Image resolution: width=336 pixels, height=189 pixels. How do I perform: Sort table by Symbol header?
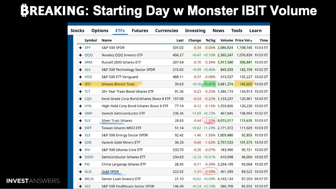(x=91, y=40)
